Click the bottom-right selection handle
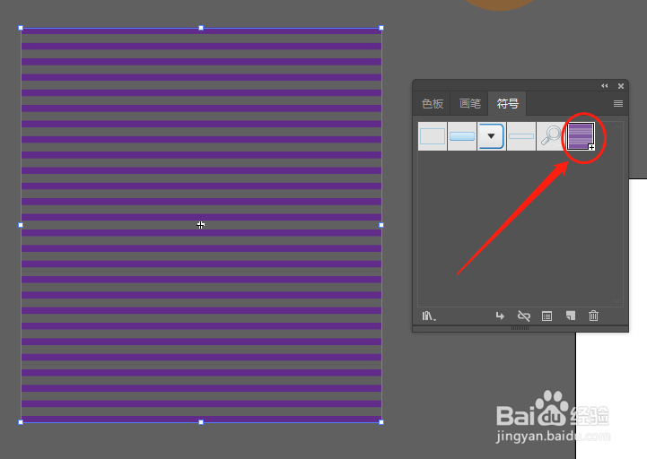647x459 pixels. [381, 422]
